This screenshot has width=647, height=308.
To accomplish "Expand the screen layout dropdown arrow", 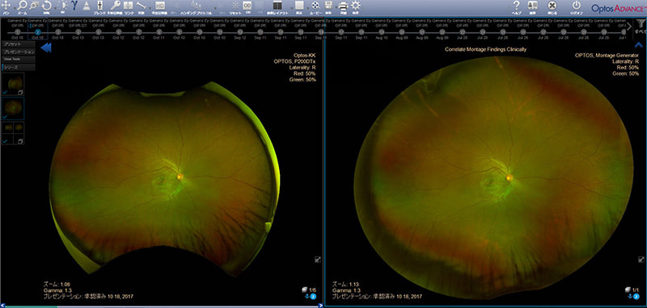I will 292,8.
